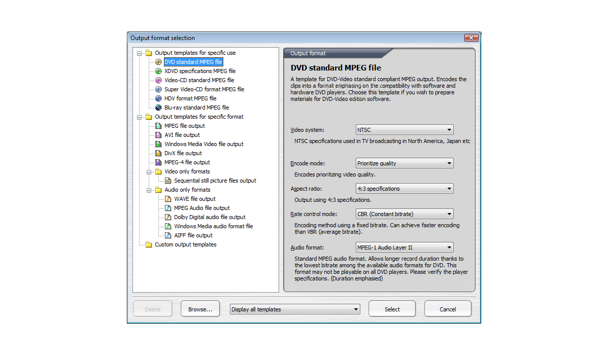Click the Sequential still picture files icon

168,181
